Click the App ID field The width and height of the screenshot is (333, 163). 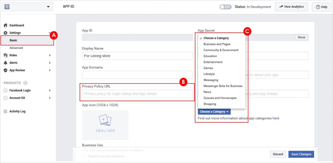point(138,37)
